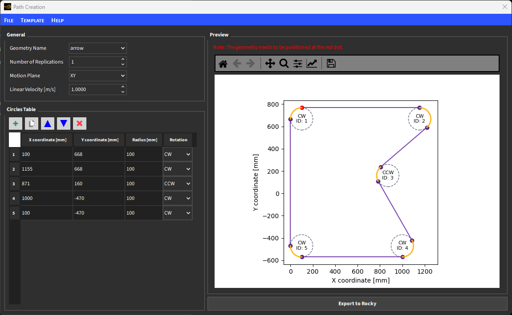Open the Motion Plane dropdown
The width and height of the screenshot is (512, 315).
click(x=98, y=76)
